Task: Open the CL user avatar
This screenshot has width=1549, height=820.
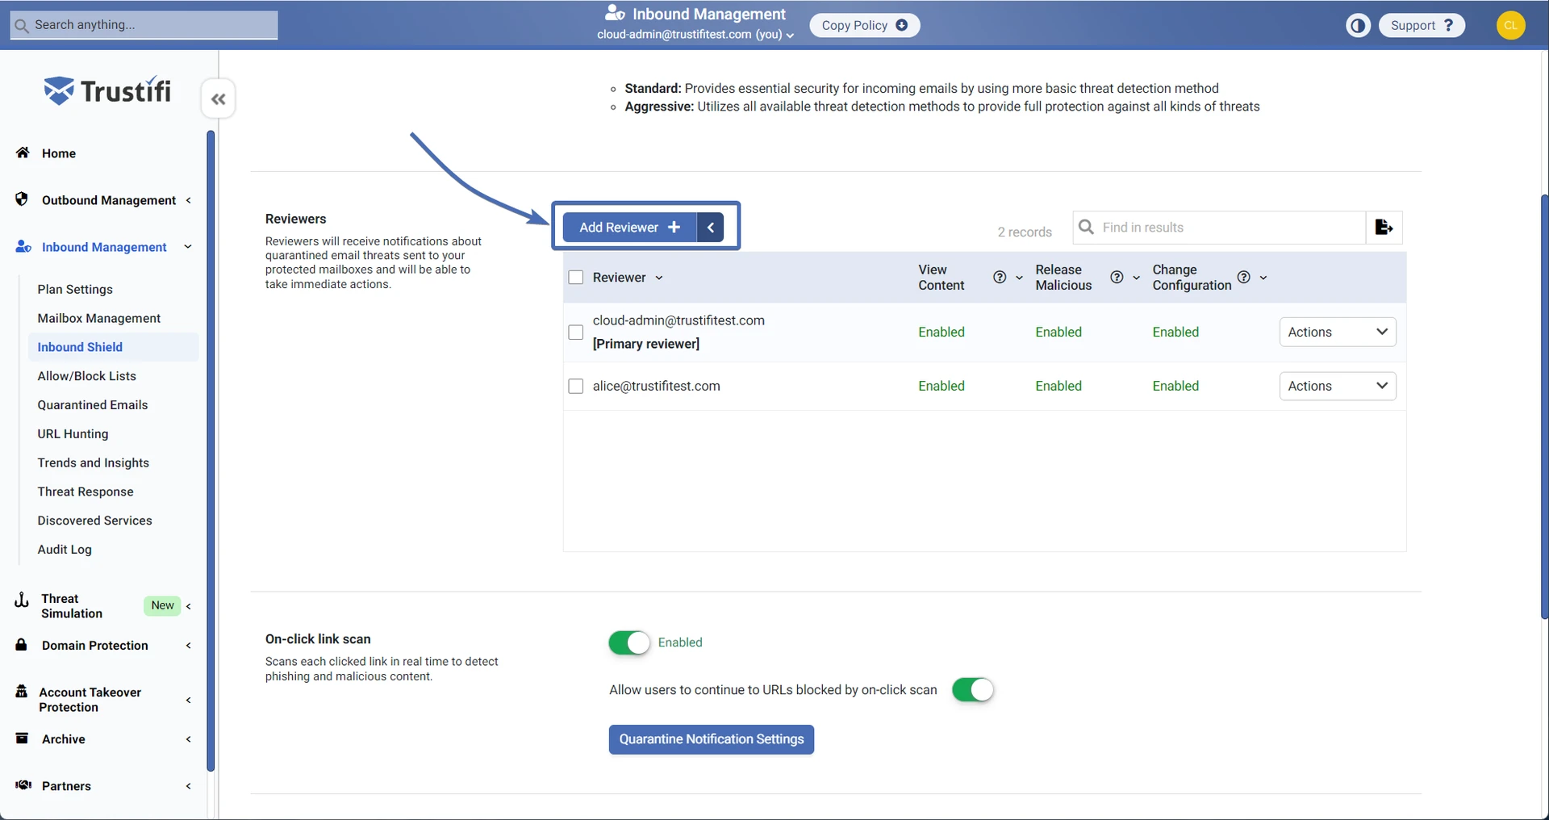Action: click(1510, 26)
